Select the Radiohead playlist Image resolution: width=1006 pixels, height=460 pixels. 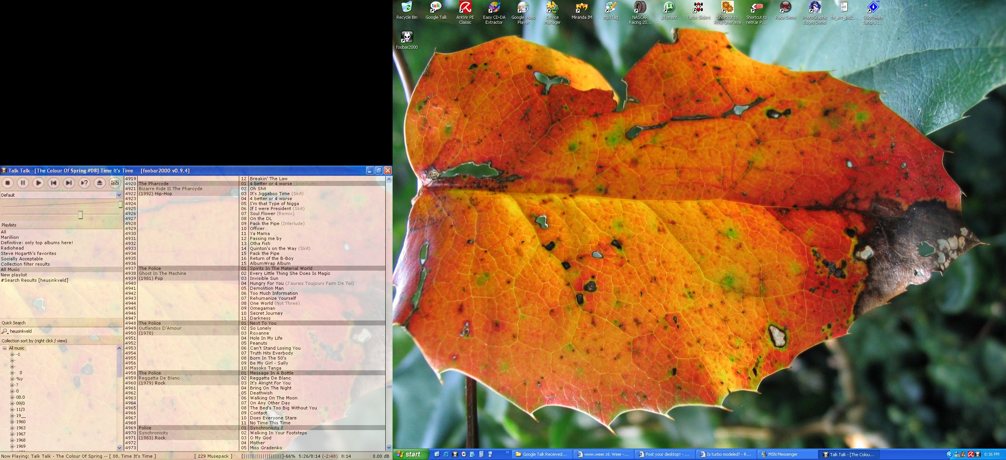coord(12,248)
